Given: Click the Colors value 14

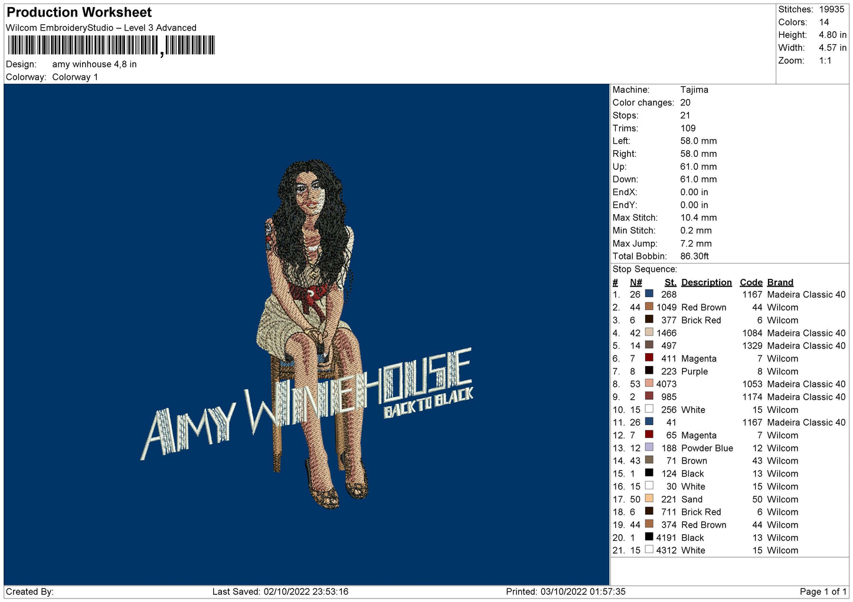Looking at the screenshot, I should pyautogui.click(x=824, y=22).
